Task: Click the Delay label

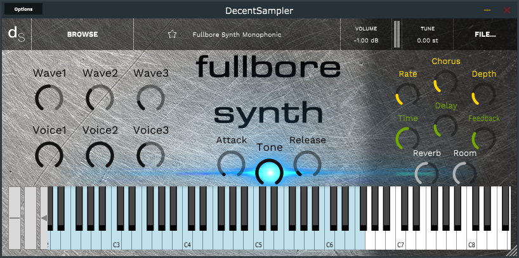Action: 446,106
